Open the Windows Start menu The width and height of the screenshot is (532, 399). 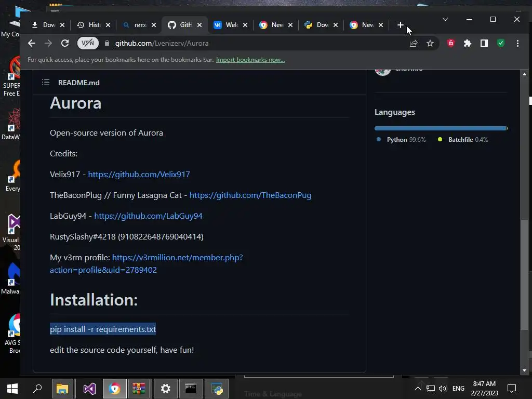point(12,389)
